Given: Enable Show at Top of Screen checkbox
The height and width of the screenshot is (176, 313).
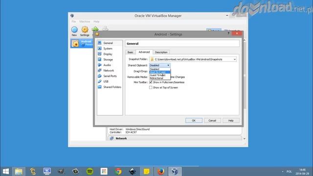Looking at the screenshot, I should (x=151, y=88).
